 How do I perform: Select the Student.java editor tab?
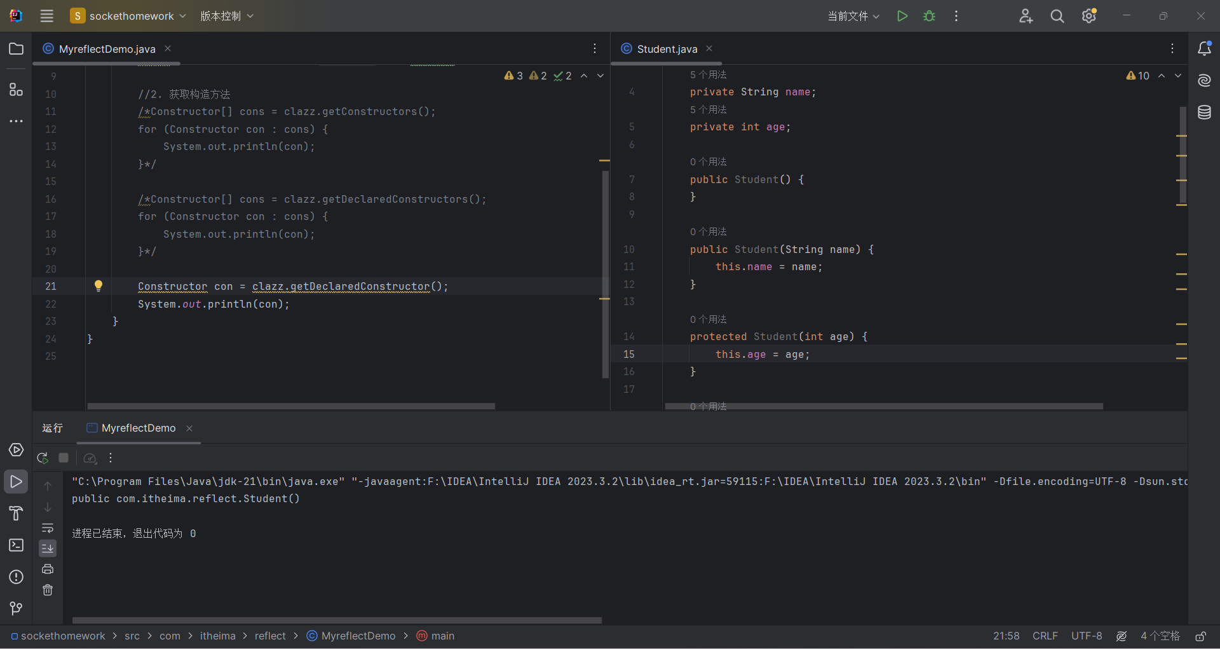pos(667,49)
